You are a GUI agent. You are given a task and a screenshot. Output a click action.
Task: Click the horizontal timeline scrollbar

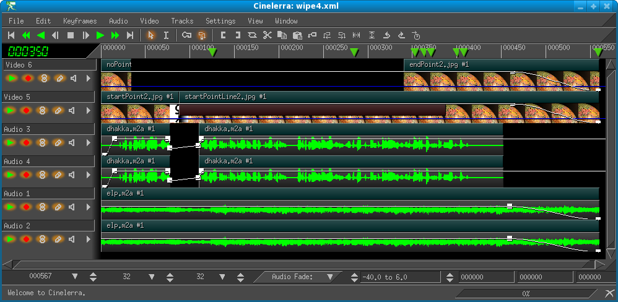[x=303, y=264]
